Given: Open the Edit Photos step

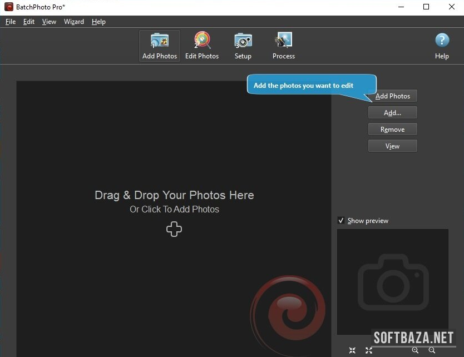Looking at the screenshot, I should click(x=201, y=46).
